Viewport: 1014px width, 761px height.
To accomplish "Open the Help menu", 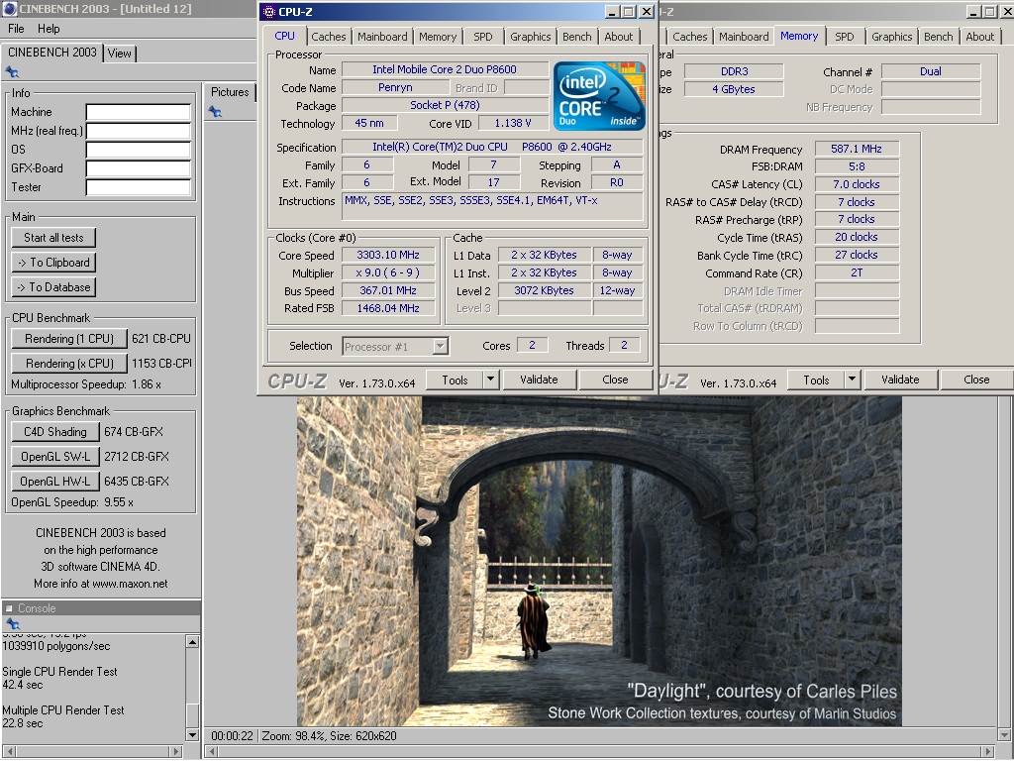I will [x=49, y=29].
